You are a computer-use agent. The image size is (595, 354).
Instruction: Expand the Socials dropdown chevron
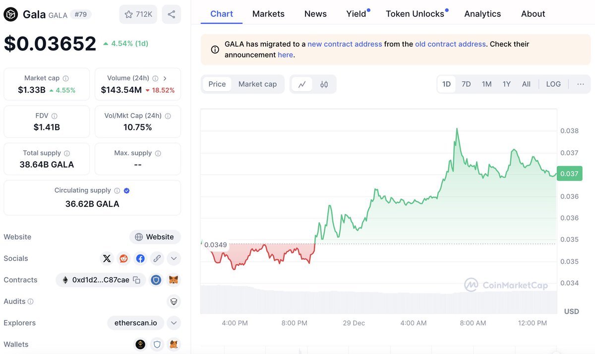click(x=174, y=258)
